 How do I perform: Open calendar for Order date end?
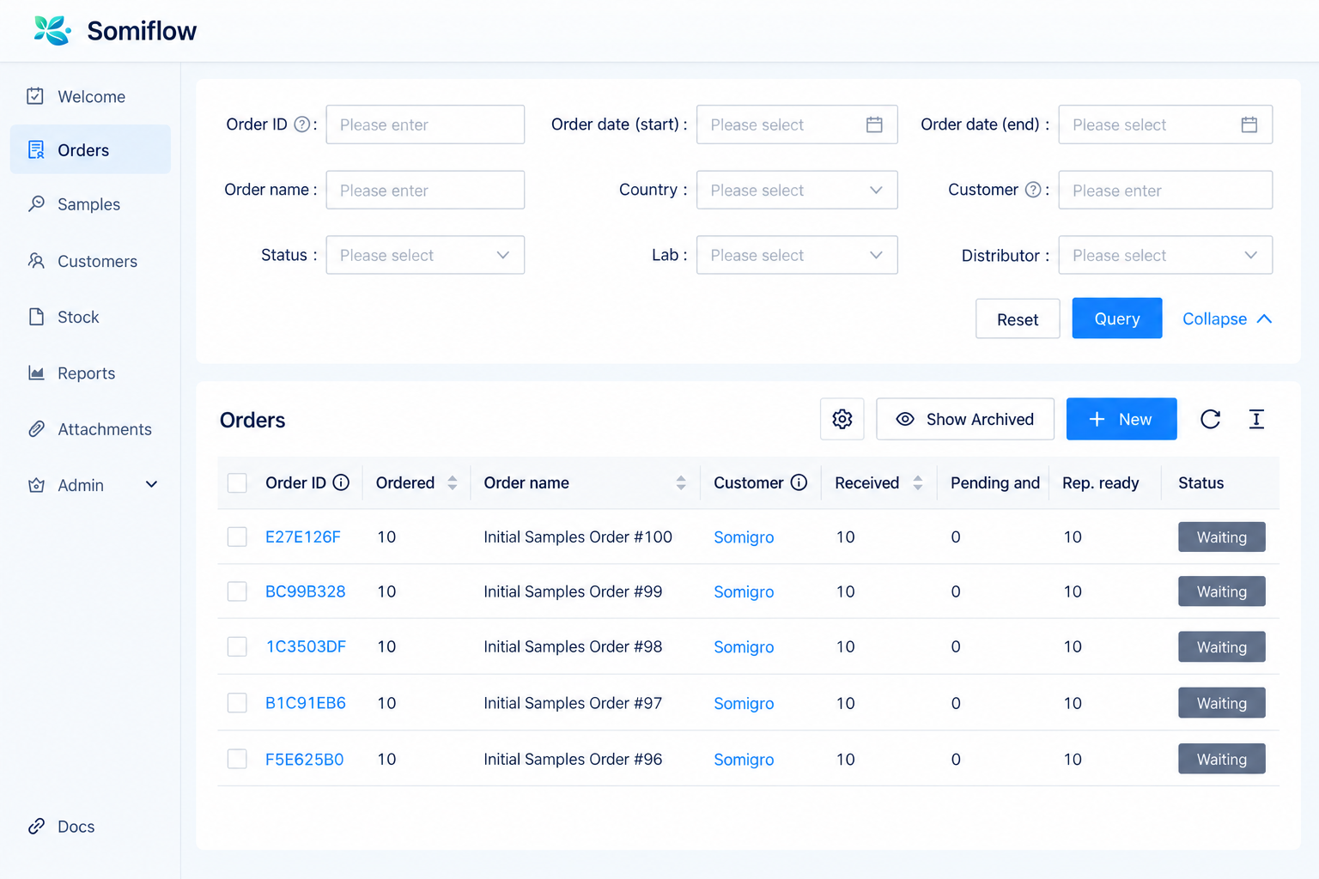pyautogui.click(x=1249, y=124)
